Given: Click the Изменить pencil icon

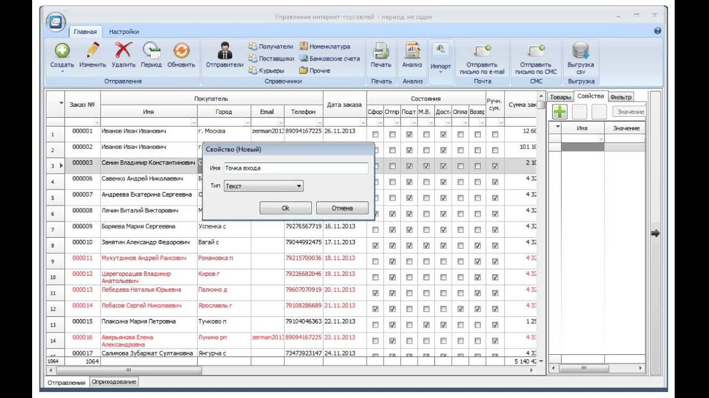Looking at the screenshot, I should [93, 51].
